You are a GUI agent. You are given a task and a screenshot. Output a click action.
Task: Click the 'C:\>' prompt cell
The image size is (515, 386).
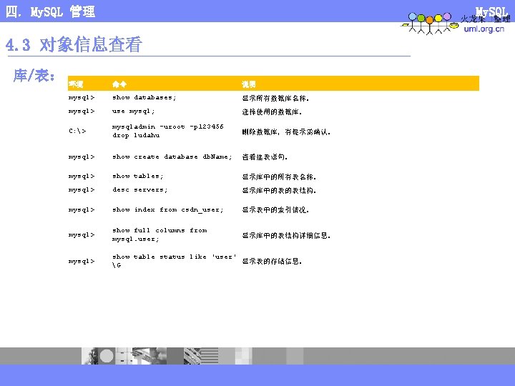pyautogui.click(x=77, y=131)
